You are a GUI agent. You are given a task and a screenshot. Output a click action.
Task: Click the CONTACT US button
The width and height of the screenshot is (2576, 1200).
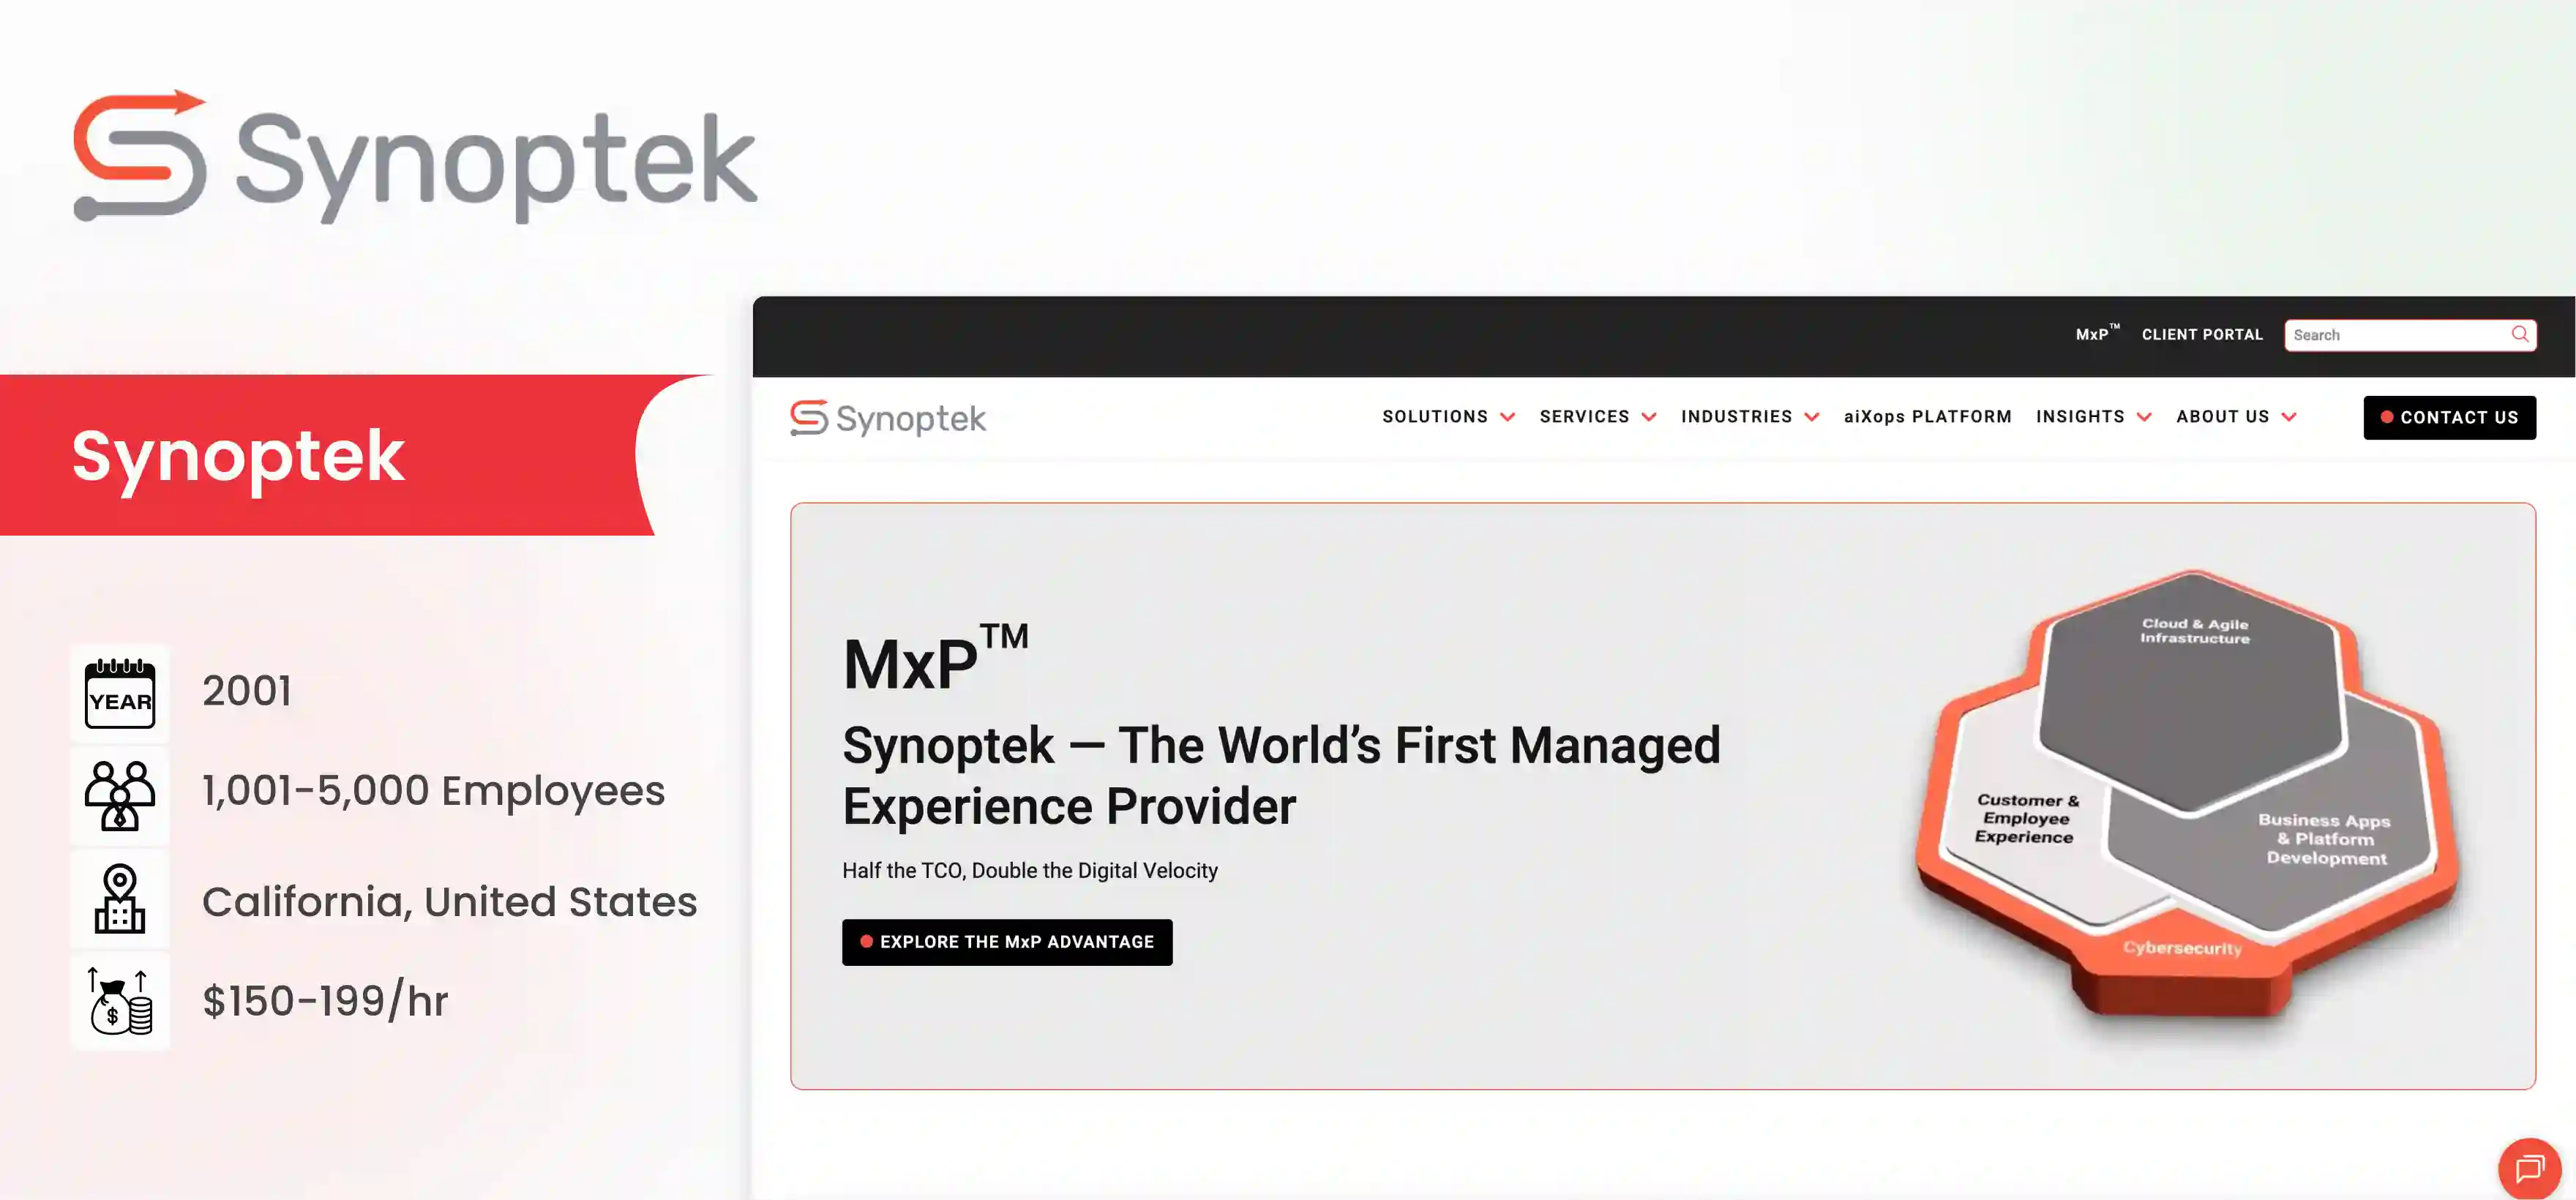pos(2449,417)
